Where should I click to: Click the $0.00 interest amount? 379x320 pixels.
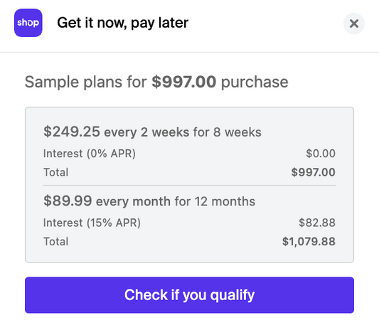tap(321, 154)
